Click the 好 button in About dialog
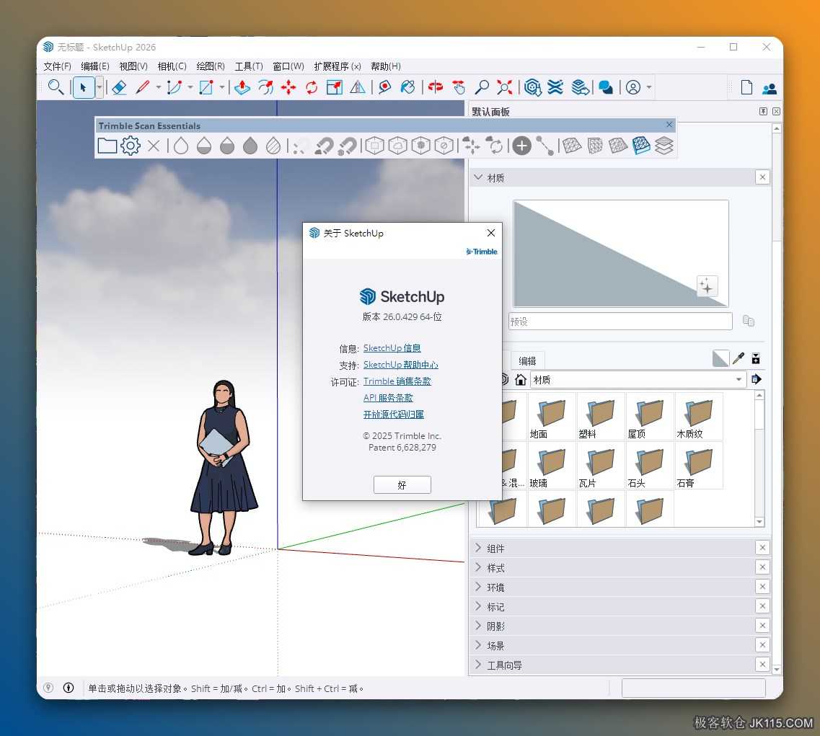The height and width of the screenshot is (736, 820). point(402,484)
